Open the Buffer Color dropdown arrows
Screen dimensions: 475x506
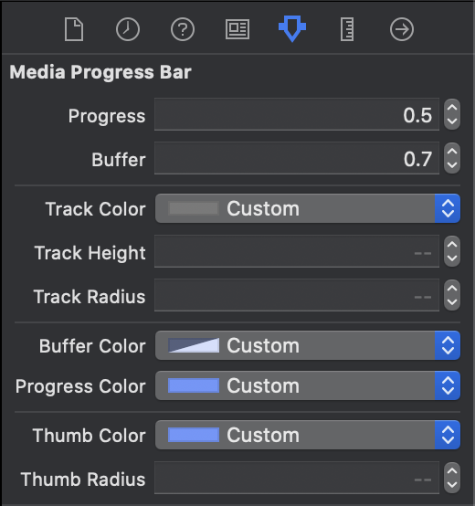[x=448, y=345]
